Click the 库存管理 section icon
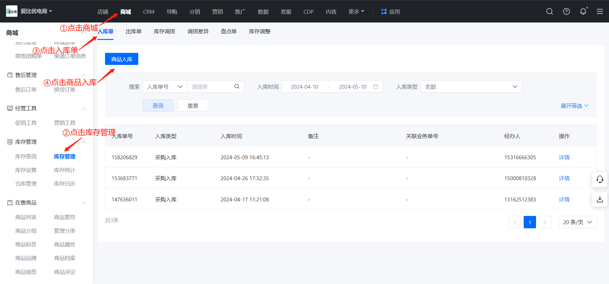The image size is (609, 284). 10,142
